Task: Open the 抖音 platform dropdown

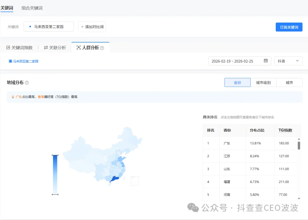Action: (288, 61)
